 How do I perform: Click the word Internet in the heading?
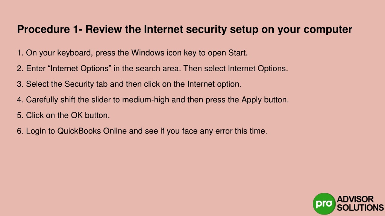pyautogui.click(x=163, y=29)
